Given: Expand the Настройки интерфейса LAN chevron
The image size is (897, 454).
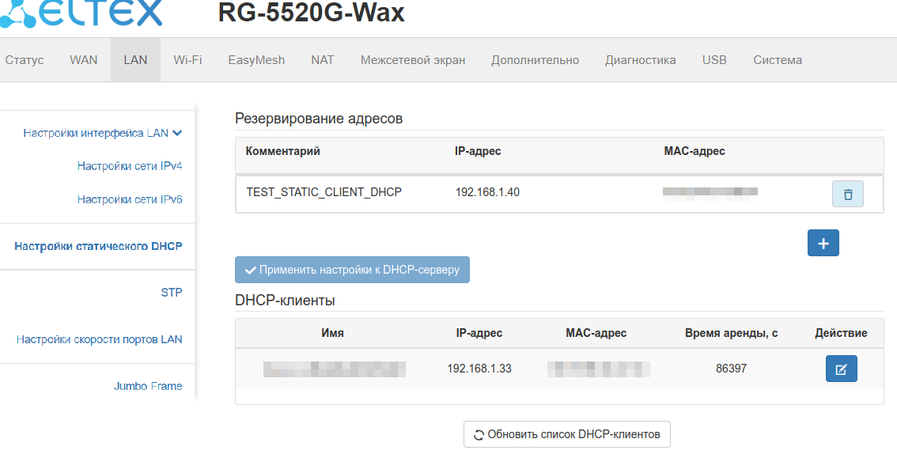Looking at the screenshot, I should [177, 133].
